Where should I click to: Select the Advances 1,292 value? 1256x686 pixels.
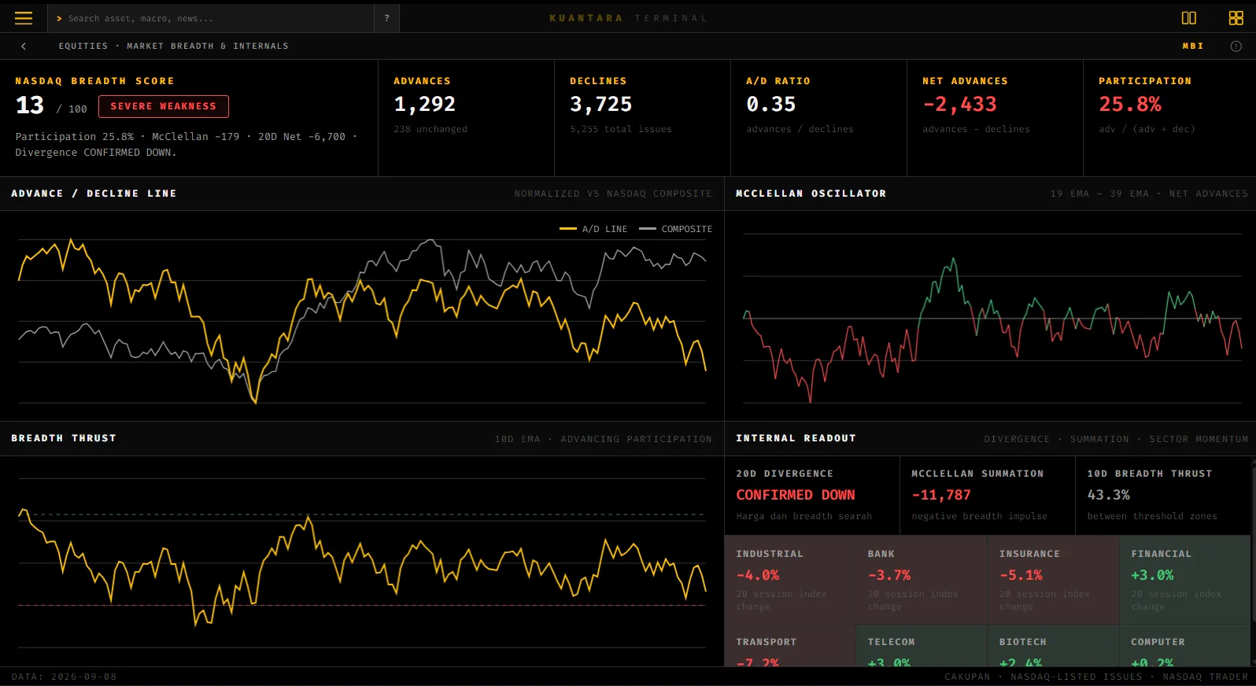[425, 104]
